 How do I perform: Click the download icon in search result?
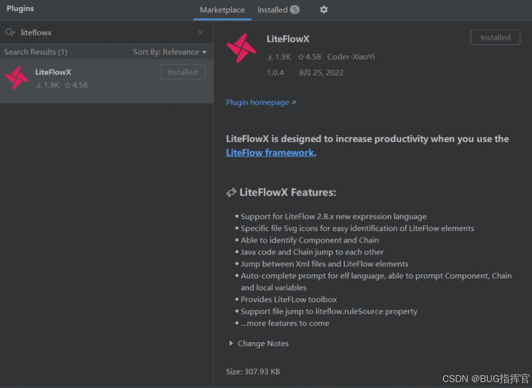point(39,85)
